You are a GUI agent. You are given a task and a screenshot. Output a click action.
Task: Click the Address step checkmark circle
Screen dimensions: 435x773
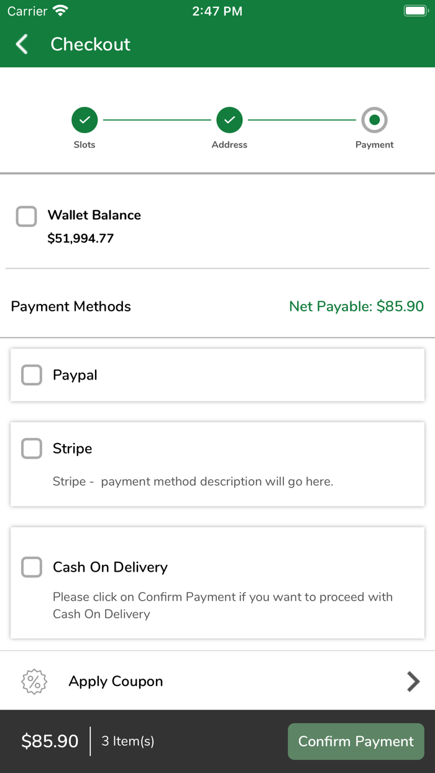pos(229,120)
